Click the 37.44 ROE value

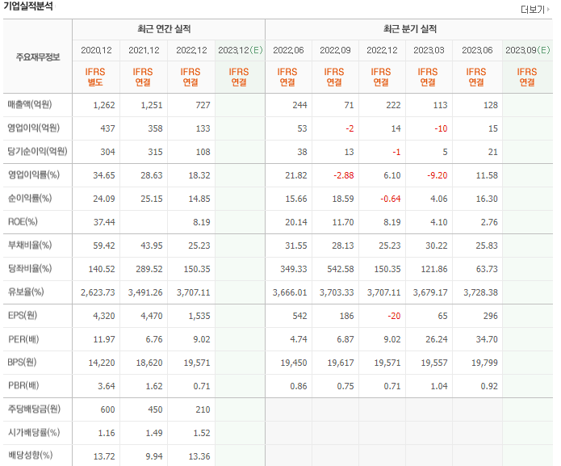tap(104, 222)
